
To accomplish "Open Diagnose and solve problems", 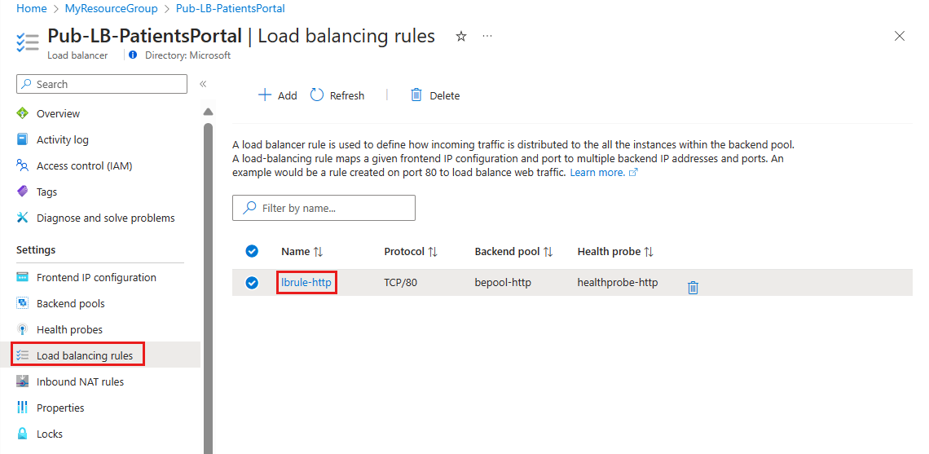I will coord(105,218).
